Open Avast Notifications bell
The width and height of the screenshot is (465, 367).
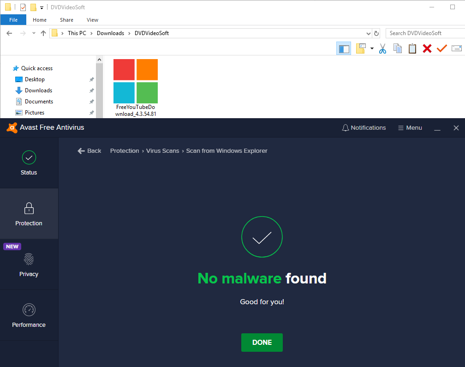tap(364, 127)
